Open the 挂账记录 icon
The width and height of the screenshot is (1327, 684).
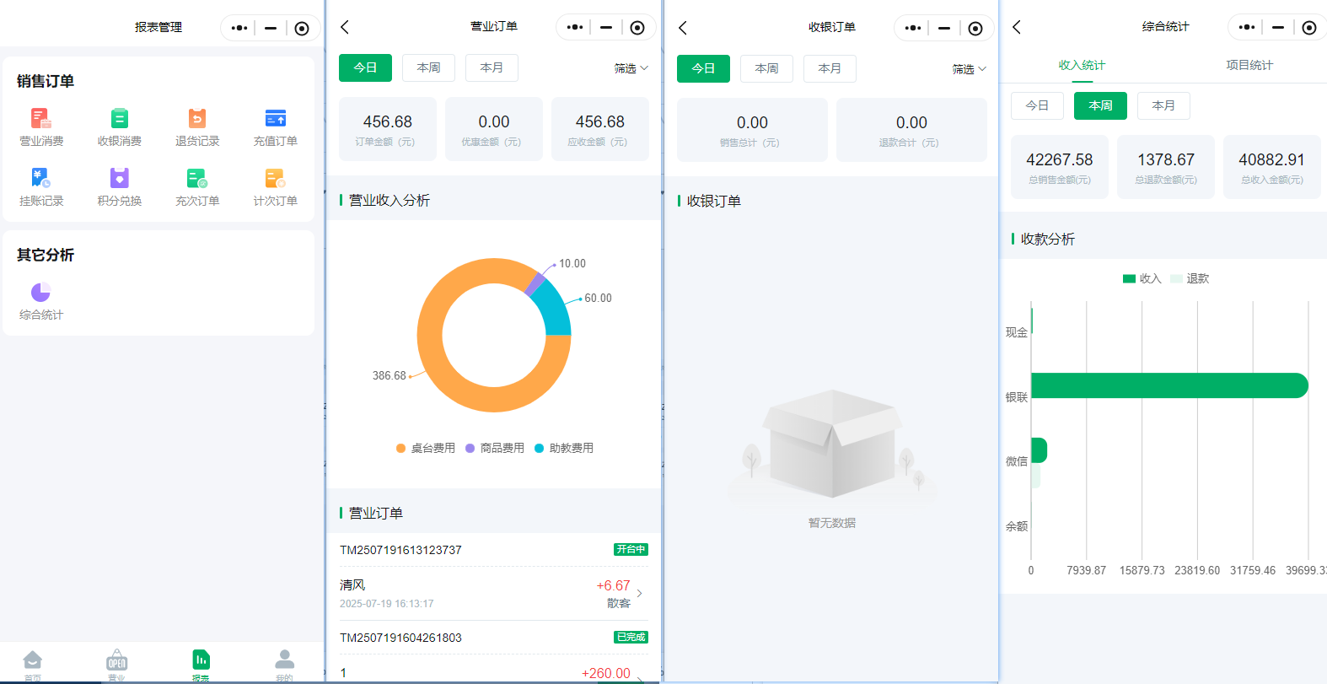pos(41,179)
